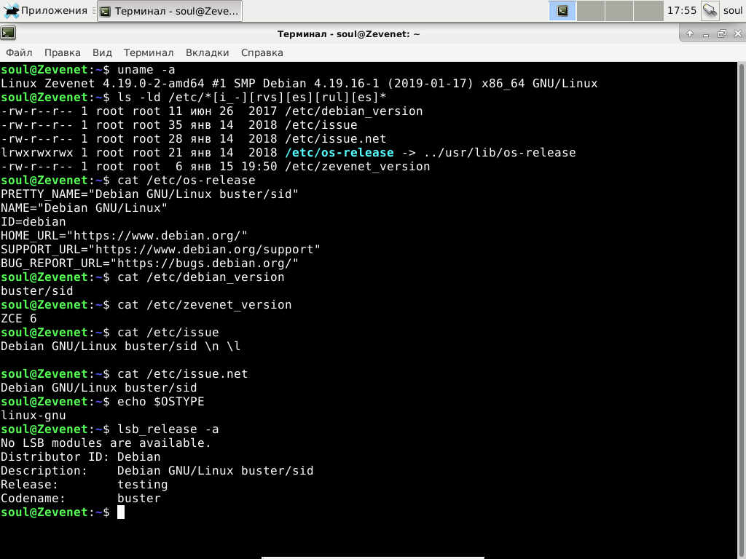Click the terminal cursor at the last prompt

tap(121, 512)
